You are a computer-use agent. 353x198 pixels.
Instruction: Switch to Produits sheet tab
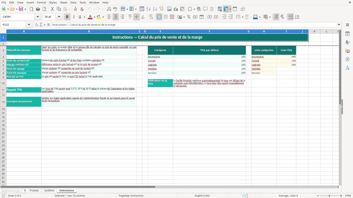34,190
